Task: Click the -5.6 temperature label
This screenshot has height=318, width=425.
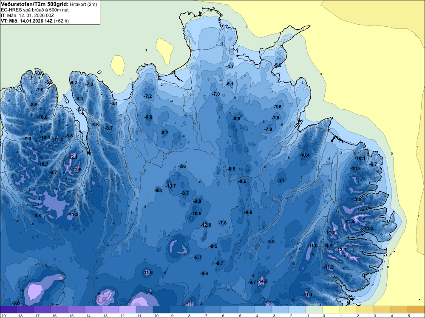Action: pos(49,82)
